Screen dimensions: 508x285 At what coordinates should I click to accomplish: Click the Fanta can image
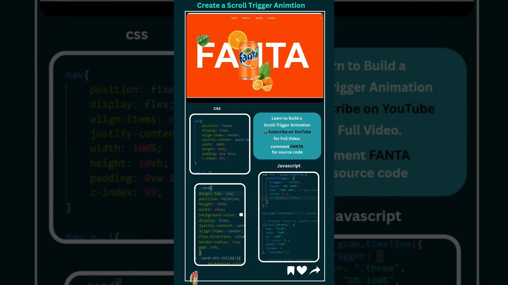tap(248, 60)
